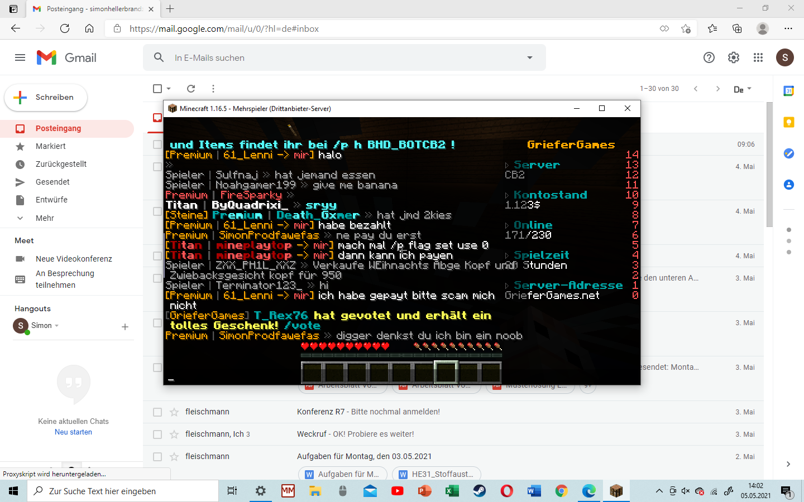Star the 'Aufgaben für Montag' email
The image size is (804, 502).
click(174, 457)
